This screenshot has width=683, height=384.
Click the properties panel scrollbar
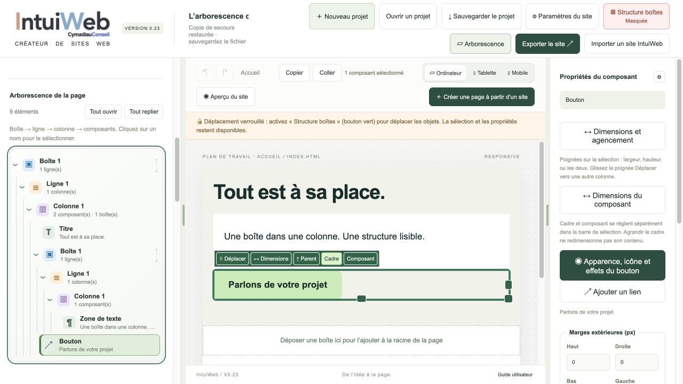point(679,141)
